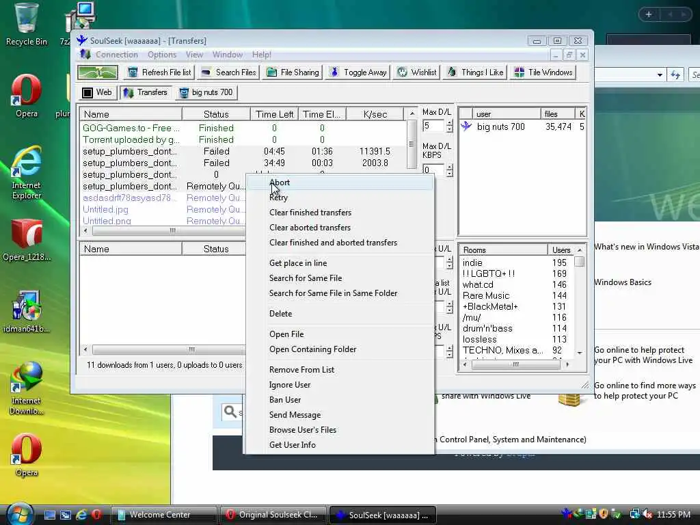Click Refresh File list toolbar button
Image resolution: width=700 pixels, height=525 pixels.
pyautogui.click(x=159, y=72)
